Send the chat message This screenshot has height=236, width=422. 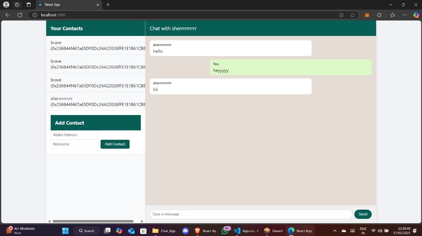363,214
